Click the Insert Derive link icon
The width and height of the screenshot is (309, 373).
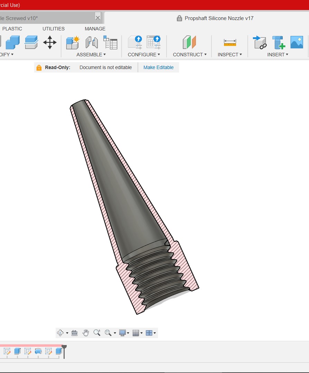click(x=260, y=42)
